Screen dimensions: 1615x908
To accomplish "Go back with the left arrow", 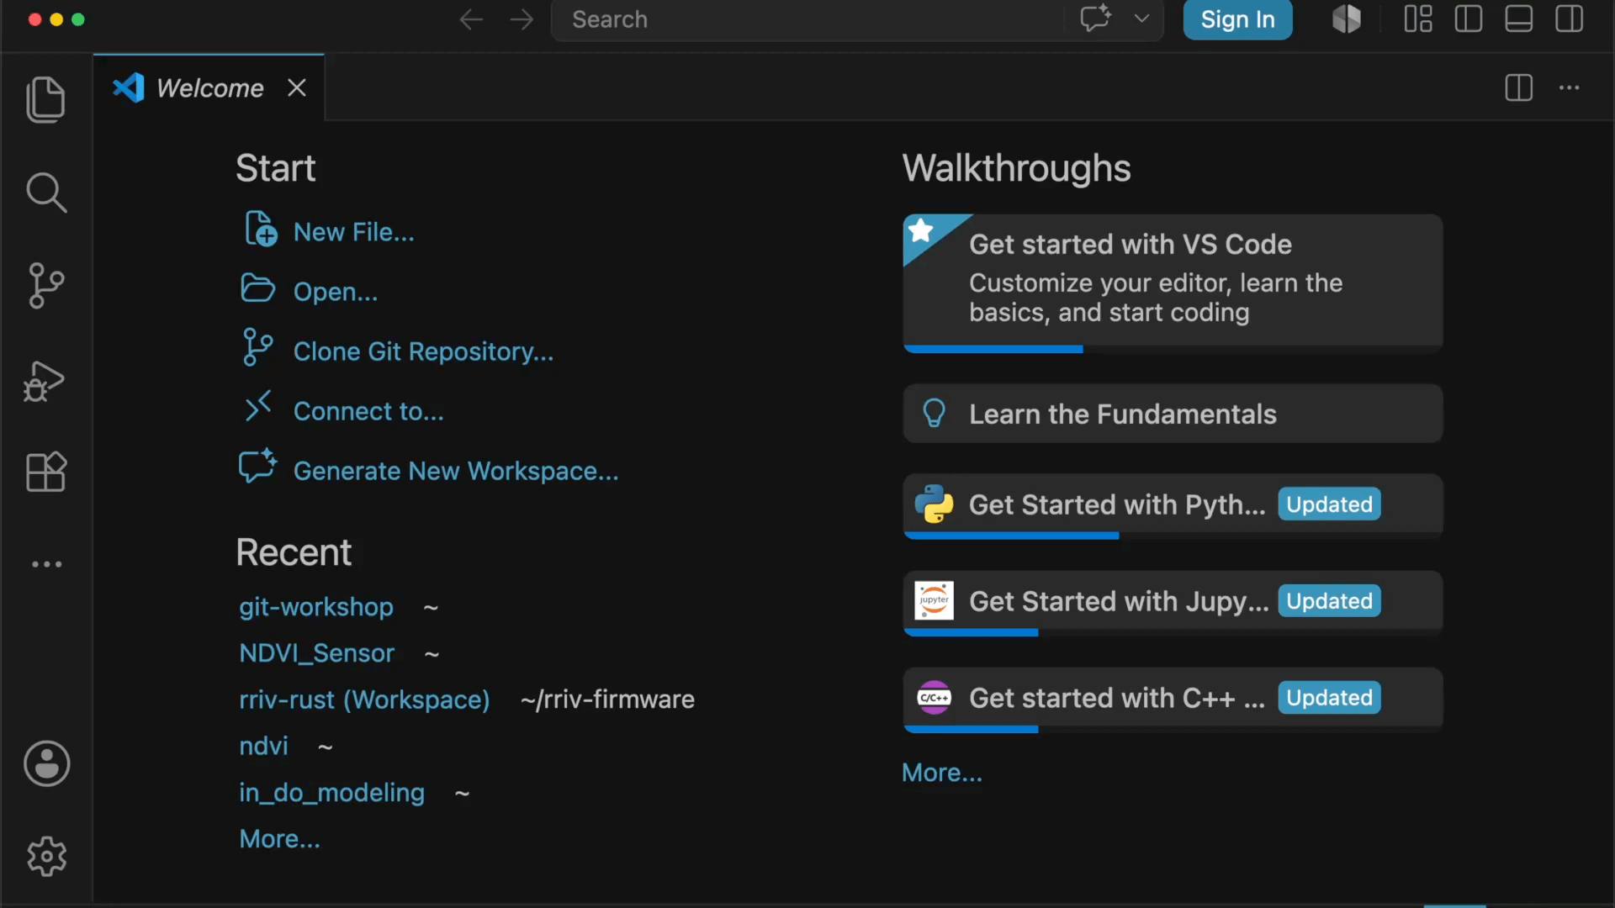I will tap(471, 19).
